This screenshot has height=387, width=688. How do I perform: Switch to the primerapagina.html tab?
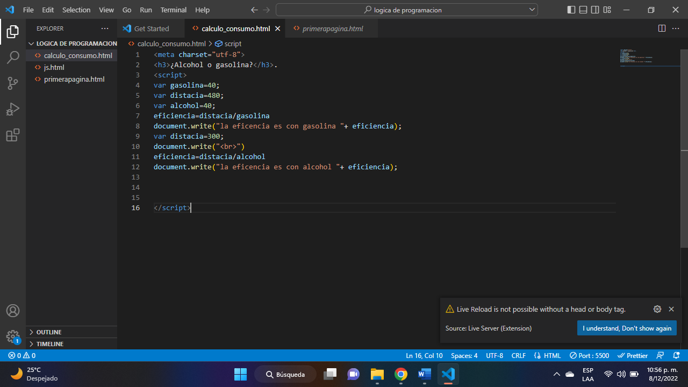tap(332, 28)
